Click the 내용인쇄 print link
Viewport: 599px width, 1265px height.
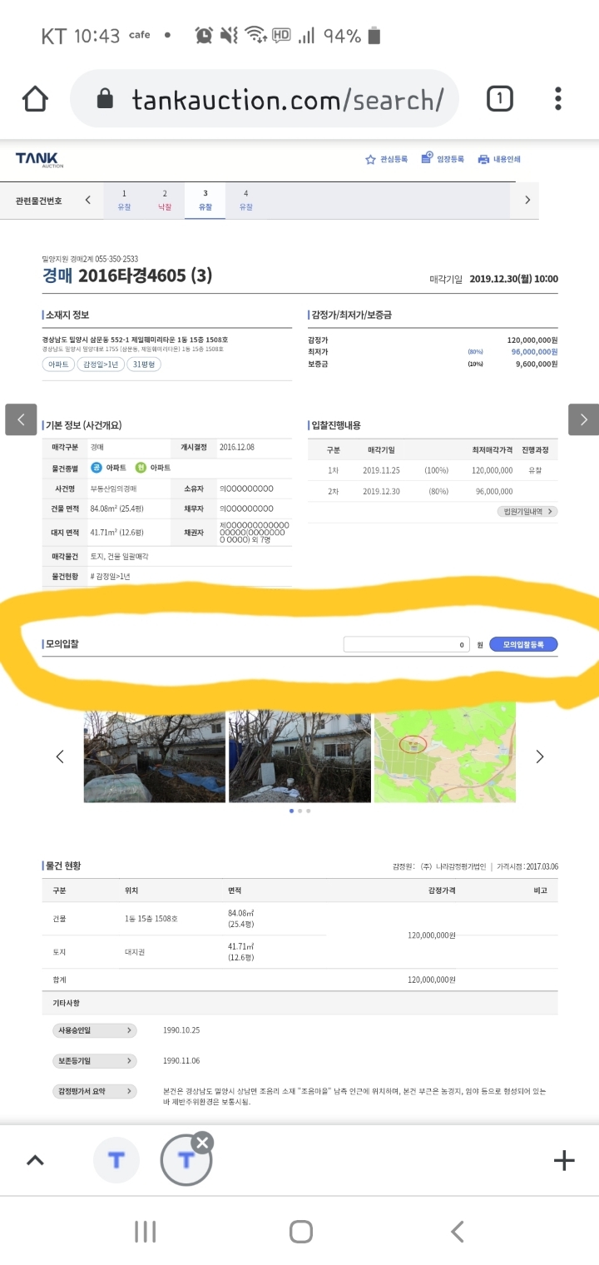(499, 160)
